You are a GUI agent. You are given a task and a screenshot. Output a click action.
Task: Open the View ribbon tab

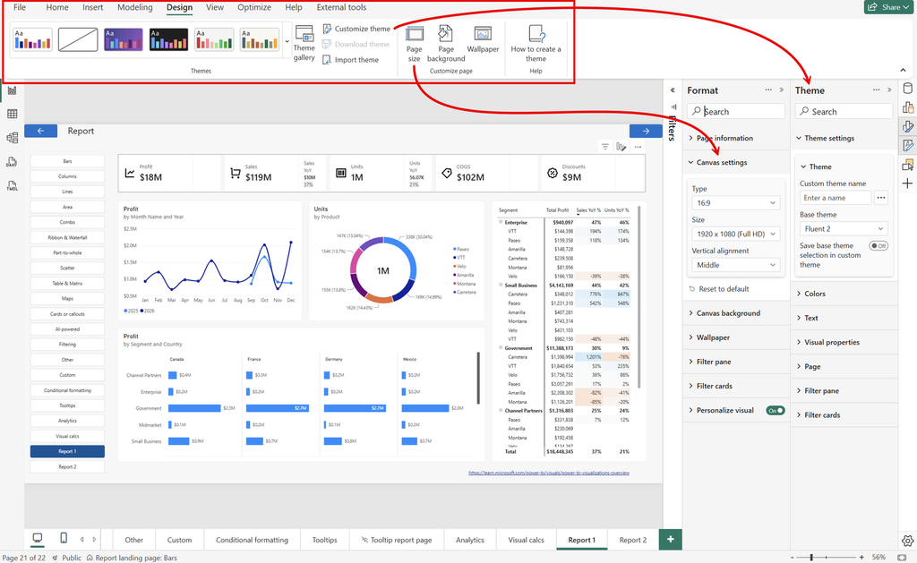[x=215, y=7]
